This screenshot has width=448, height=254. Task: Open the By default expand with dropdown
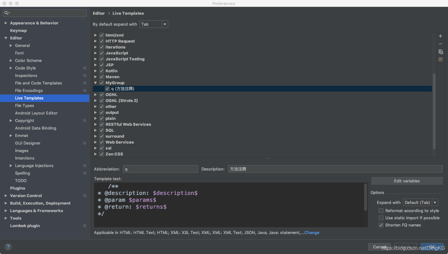click(154, 24)
